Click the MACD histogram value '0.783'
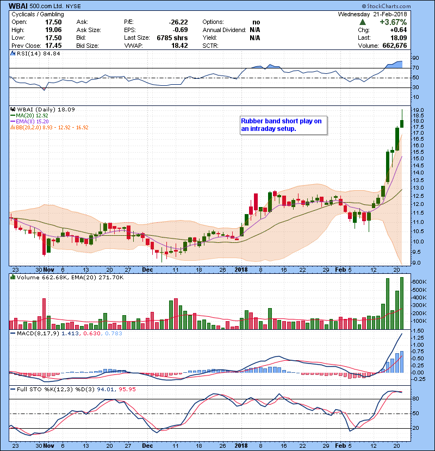The height and width of the screenshot is (451, 435). [x=114, y=334]
